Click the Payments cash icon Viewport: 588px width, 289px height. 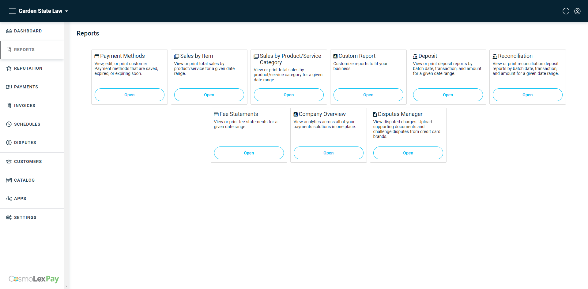point(9,87)
